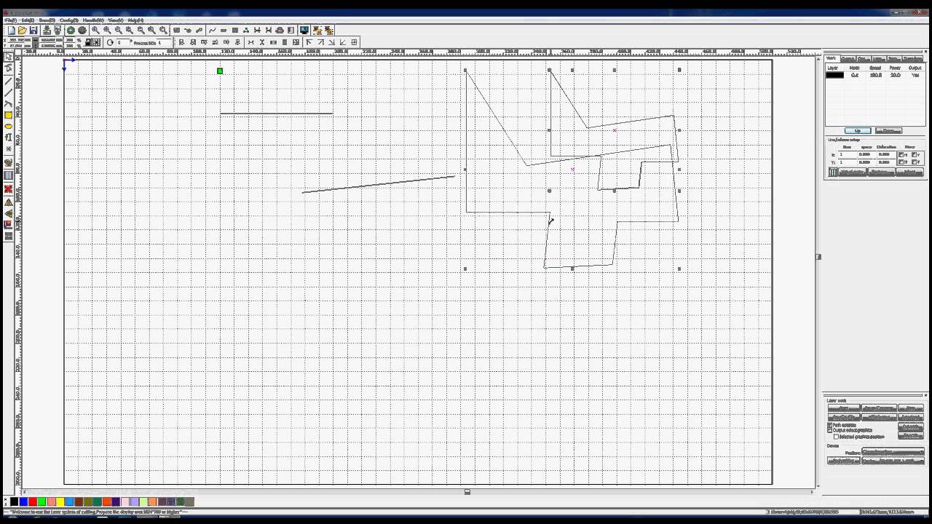The width and height of the screenshot is (932, 524).
Task: Click the bottom-left corner positioning icon
Action: pyautogui.click(x=343, y=42)
